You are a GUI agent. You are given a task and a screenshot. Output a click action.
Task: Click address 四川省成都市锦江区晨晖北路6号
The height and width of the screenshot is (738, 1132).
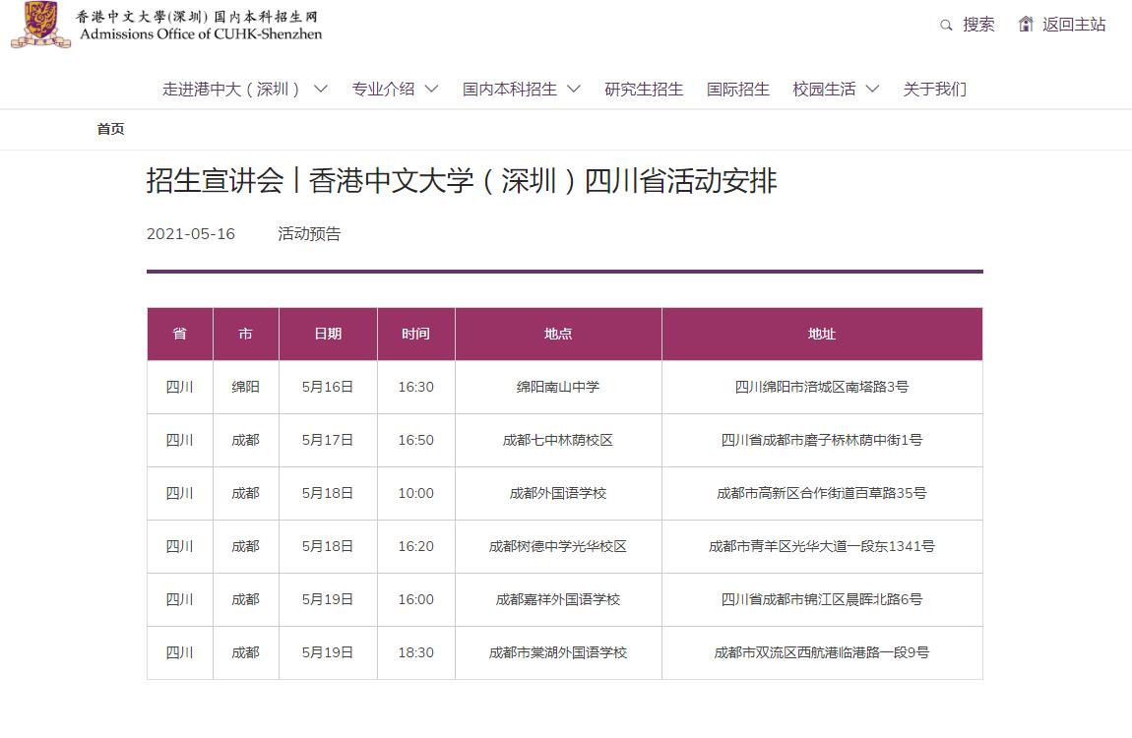coord(822,599)
